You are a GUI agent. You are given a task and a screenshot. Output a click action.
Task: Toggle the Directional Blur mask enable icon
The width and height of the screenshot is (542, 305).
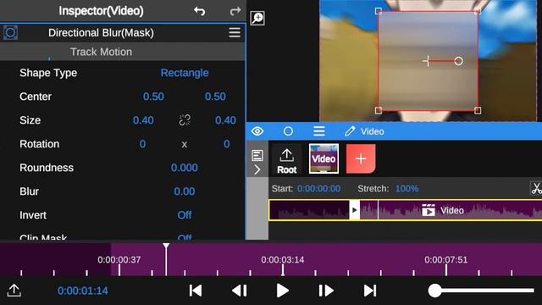(10, 33)
